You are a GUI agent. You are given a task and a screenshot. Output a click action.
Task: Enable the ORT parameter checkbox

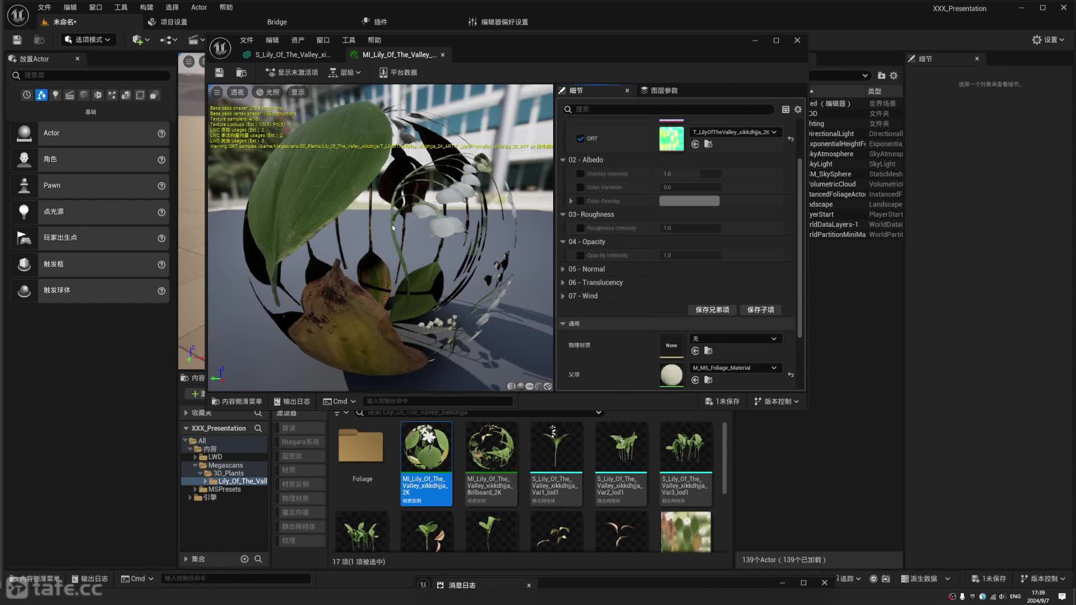(x=580, y=138)
